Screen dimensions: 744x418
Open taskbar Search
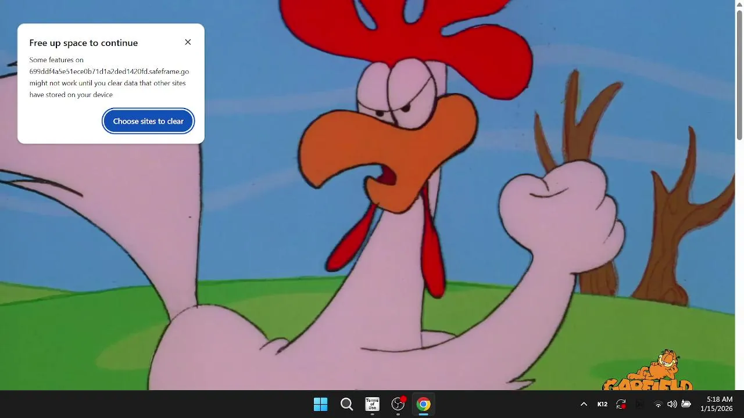click(x=346, y=404)
